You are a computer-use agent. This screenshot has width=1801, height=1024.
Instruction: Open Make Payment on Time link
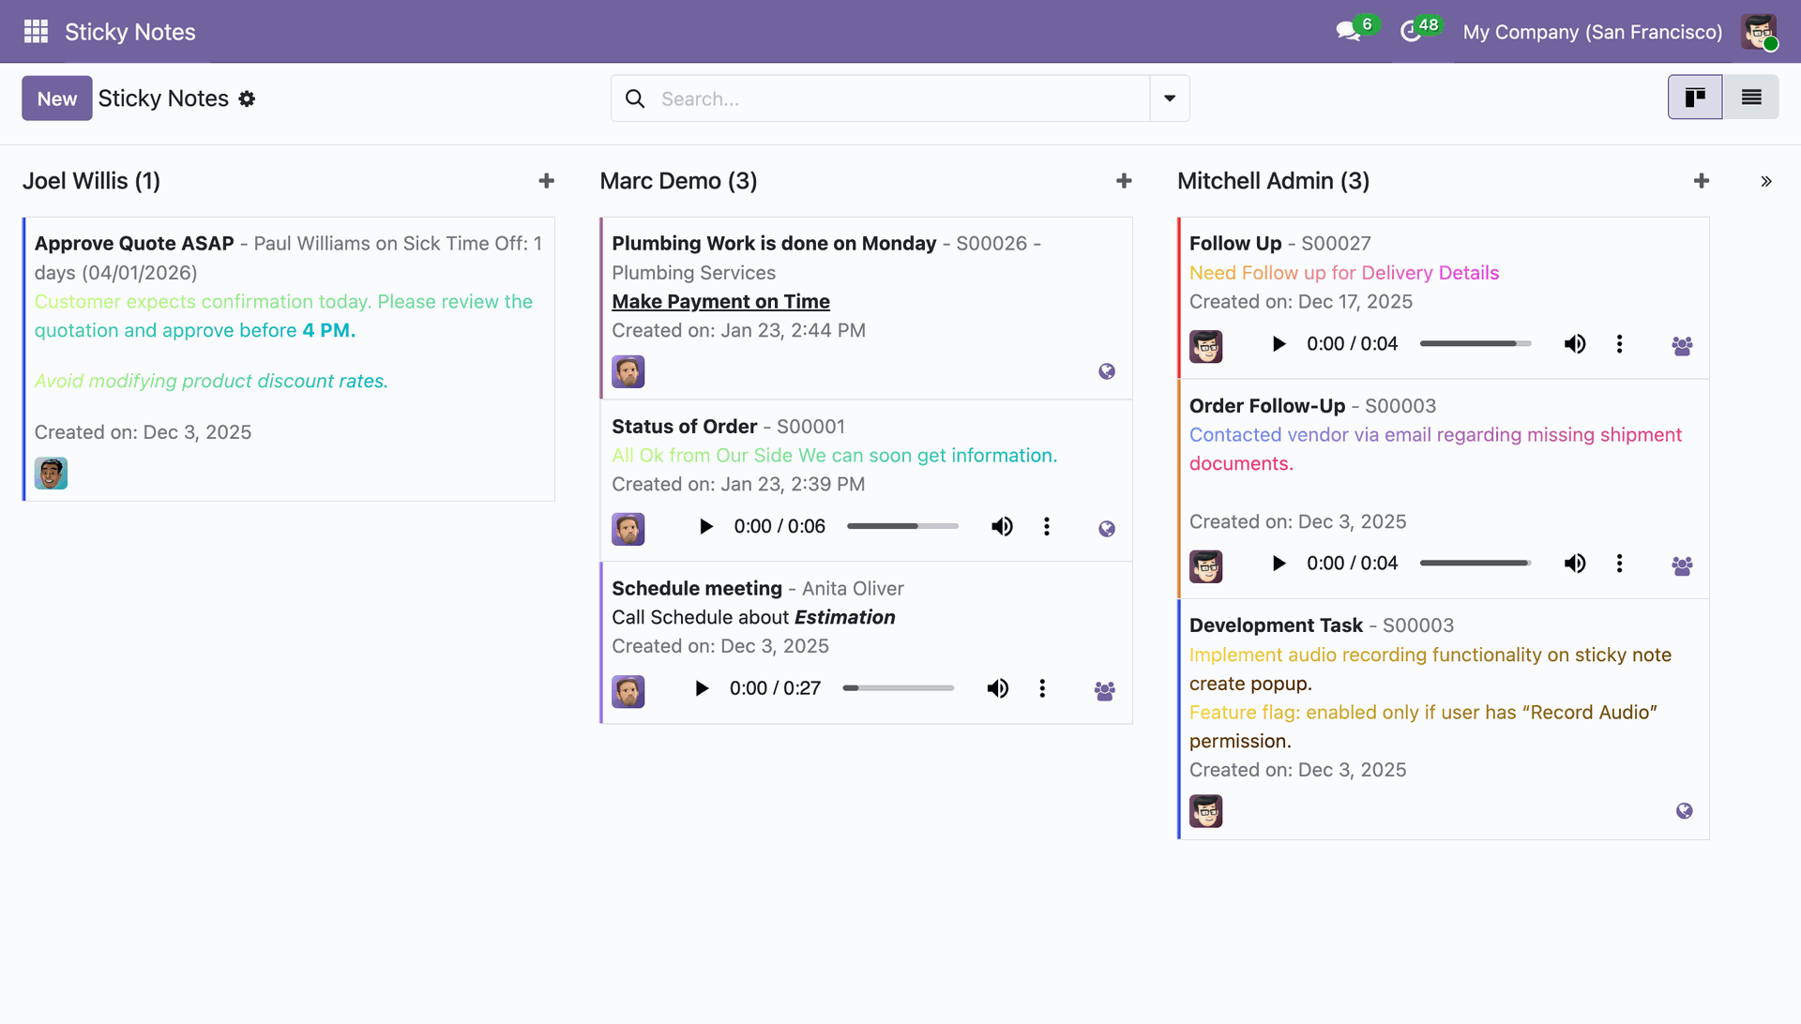[720, 302]
